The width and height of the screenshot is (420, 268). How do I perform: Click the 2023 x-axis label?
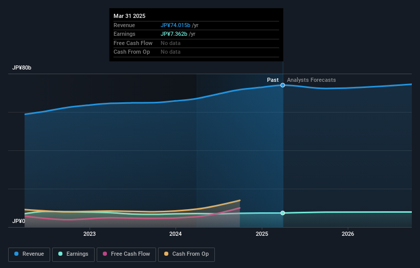(x=90, y=234)
